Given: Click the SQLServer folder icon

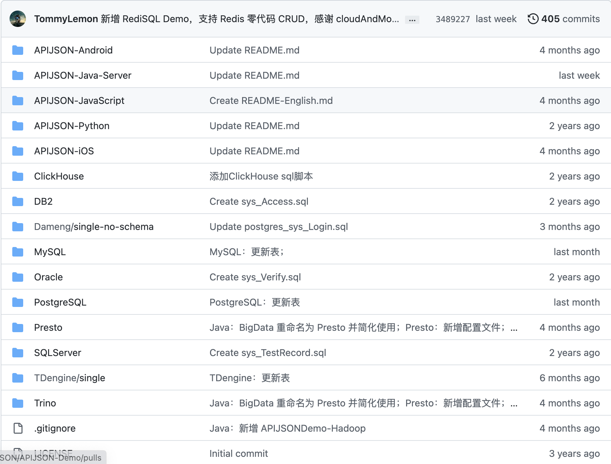Looking at the screenshot, I should pyautogui.click(x=18, y=353).
